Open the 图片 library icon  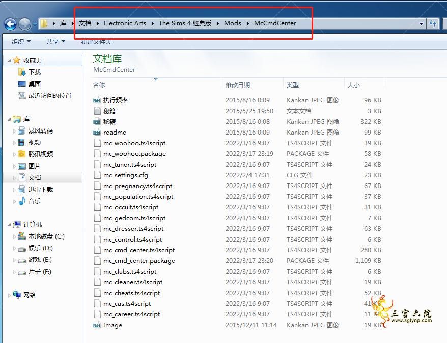coord(22,166)
